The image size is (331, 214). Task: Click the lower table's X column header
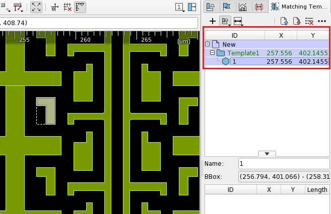(x=269, y=189)
